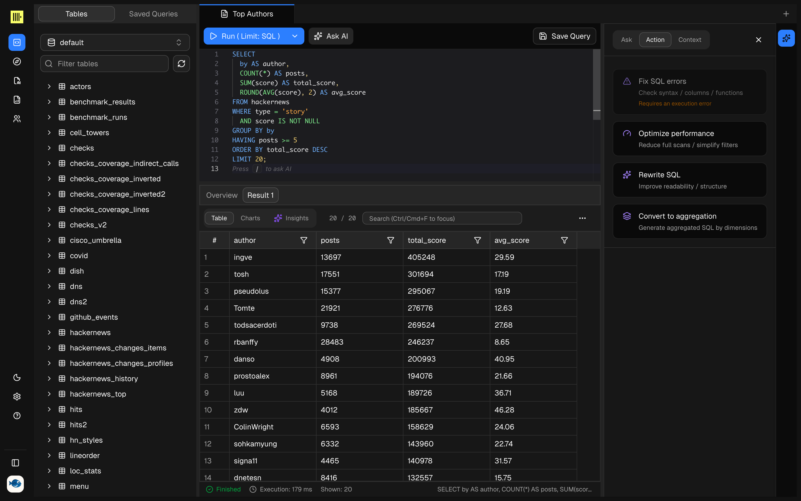This screenshot has width=801, height=501.
Task: Switch to the Tables tab
Action: coord(77,14)
